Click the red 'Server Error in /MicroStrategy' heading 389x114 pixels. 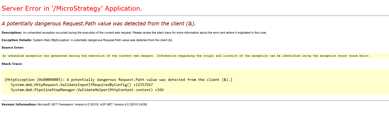tap(72, 9)
